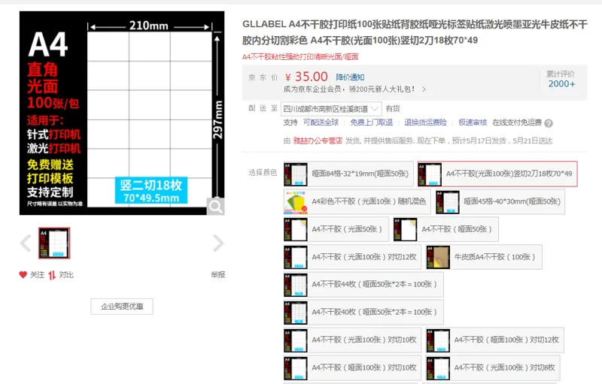602x384 pixels.
Task: Click the 关注 label text
Action: [37, 275]
